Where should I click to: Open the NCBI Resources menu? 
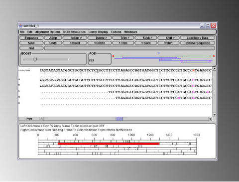point(74,32)
